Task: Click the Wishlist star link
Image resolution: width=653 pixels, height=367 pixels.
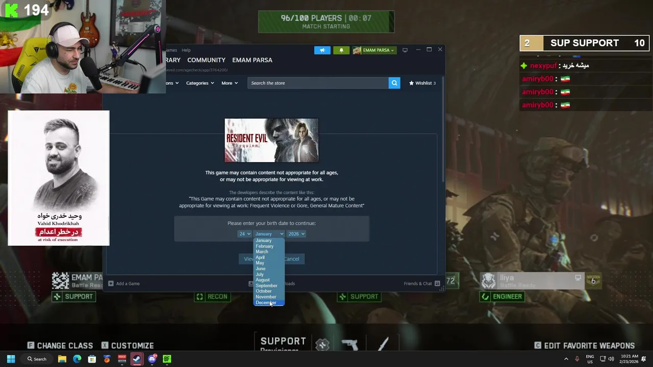Action: point(422,83)
